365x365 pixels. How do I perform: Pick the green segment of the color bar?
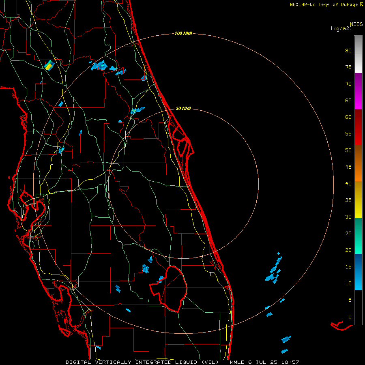358,236
